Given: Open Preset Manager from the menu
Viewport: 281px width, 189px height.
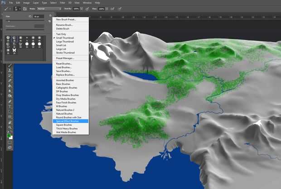Looking at the screenshot, I should pyautogui.click(x=65, y=58).
